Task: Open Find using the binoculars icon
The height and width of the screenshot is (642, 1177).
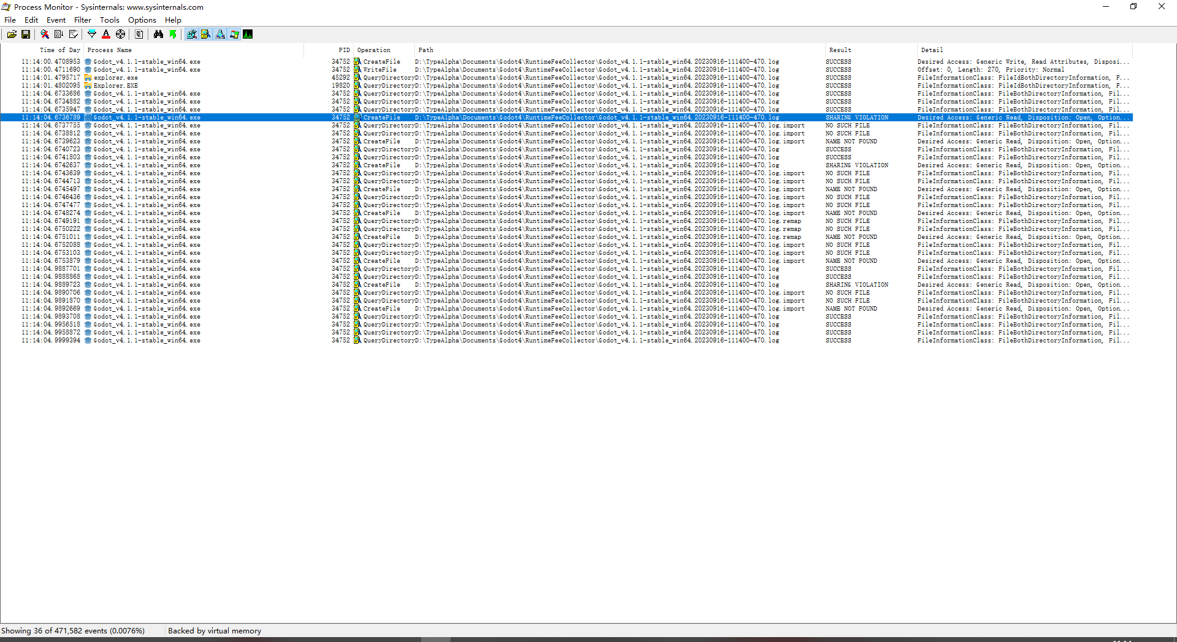Action: pyautogui.click(x=159, y=34)
